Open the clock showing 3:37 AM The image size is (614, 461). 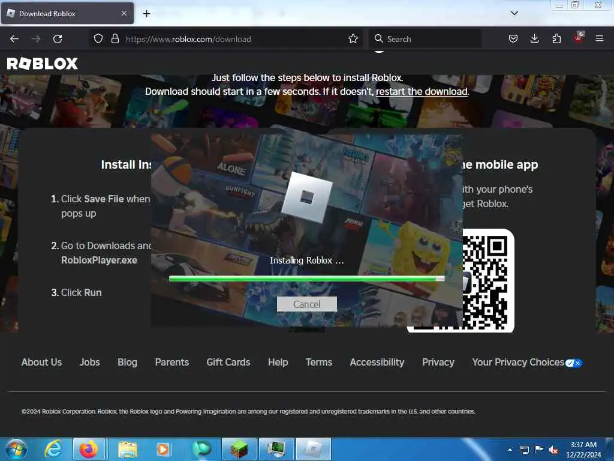pyautogui.click(x=583, y=450)
